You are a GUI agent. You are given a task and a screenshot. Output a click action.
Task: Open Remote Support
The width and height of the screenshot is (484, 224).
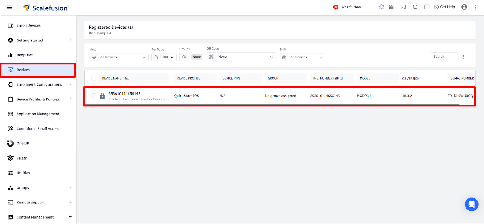[x=31, y=202]
